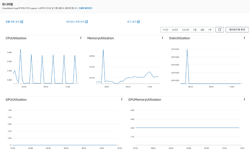The image size is (250, 155).
Task: Open the GPUUtilization chart options menu
Action: pyautogui.click(x=122, y=99)
